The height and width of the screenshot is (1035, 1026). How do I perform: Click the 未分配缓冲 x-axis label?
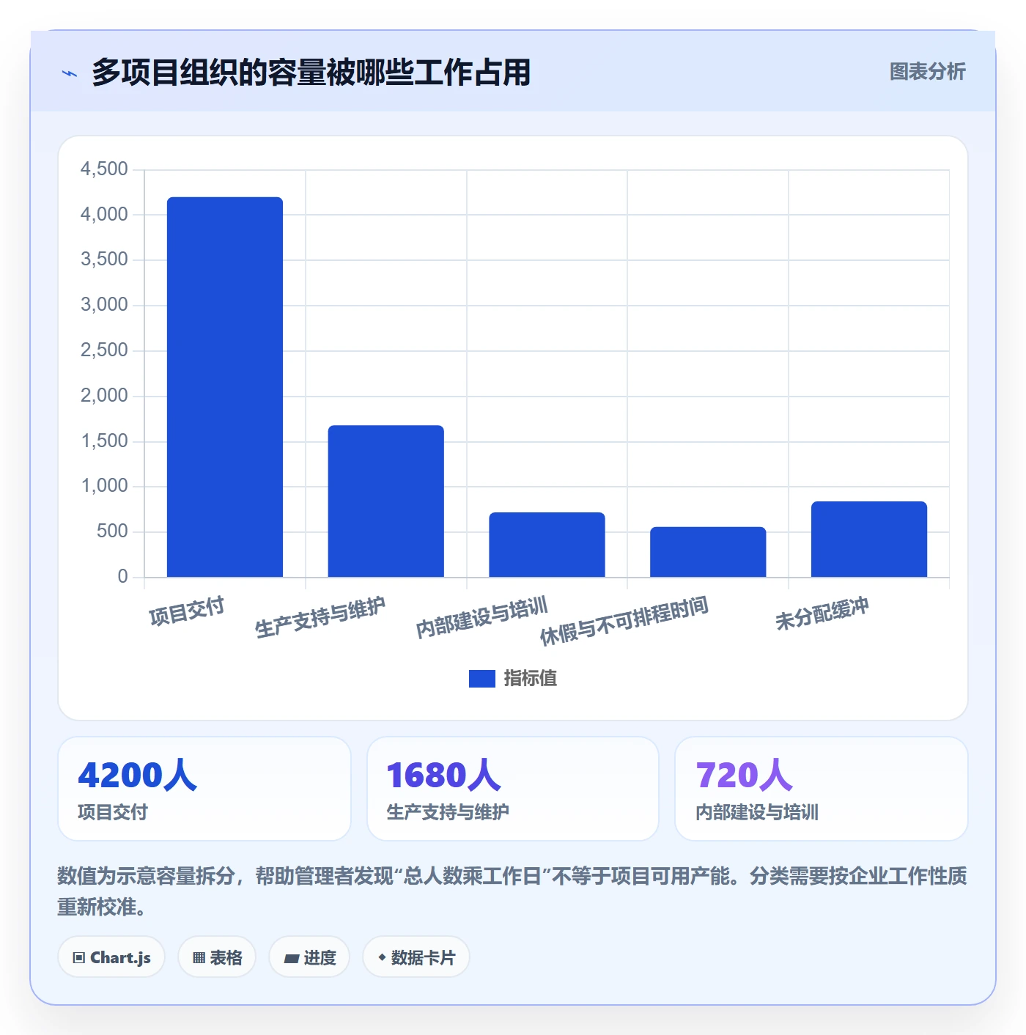(x=822, y=614)
